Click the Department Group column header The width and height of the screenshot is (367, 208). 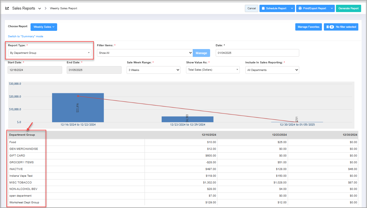(x=22, y=135)
